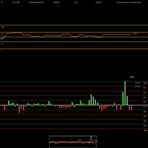Click the 'Qunar Cayman Islands' company name
This screenshot has width=148, height=148.
pyautogui.click(x=127, y=2)
